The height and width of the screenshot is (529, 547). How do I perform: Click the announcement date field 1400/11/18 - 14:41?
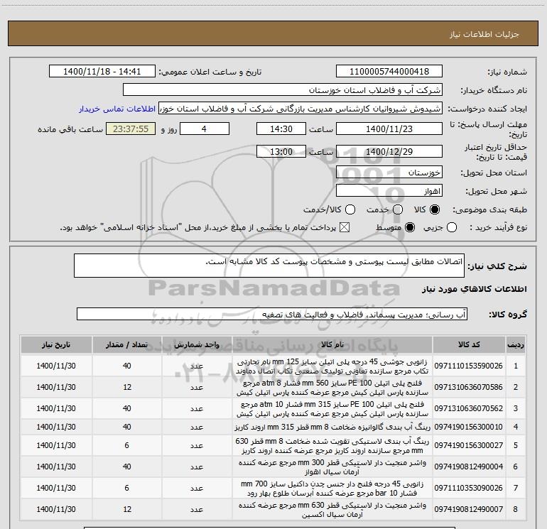coord(102,71)
